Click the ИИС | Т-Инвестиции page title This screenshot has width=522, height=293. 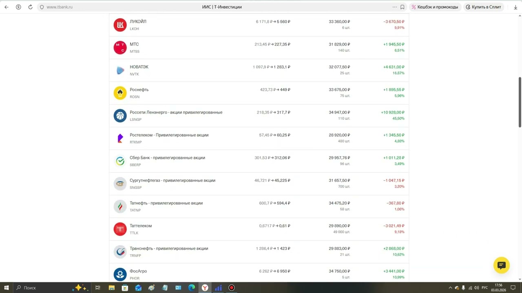(x=222, y=7)
